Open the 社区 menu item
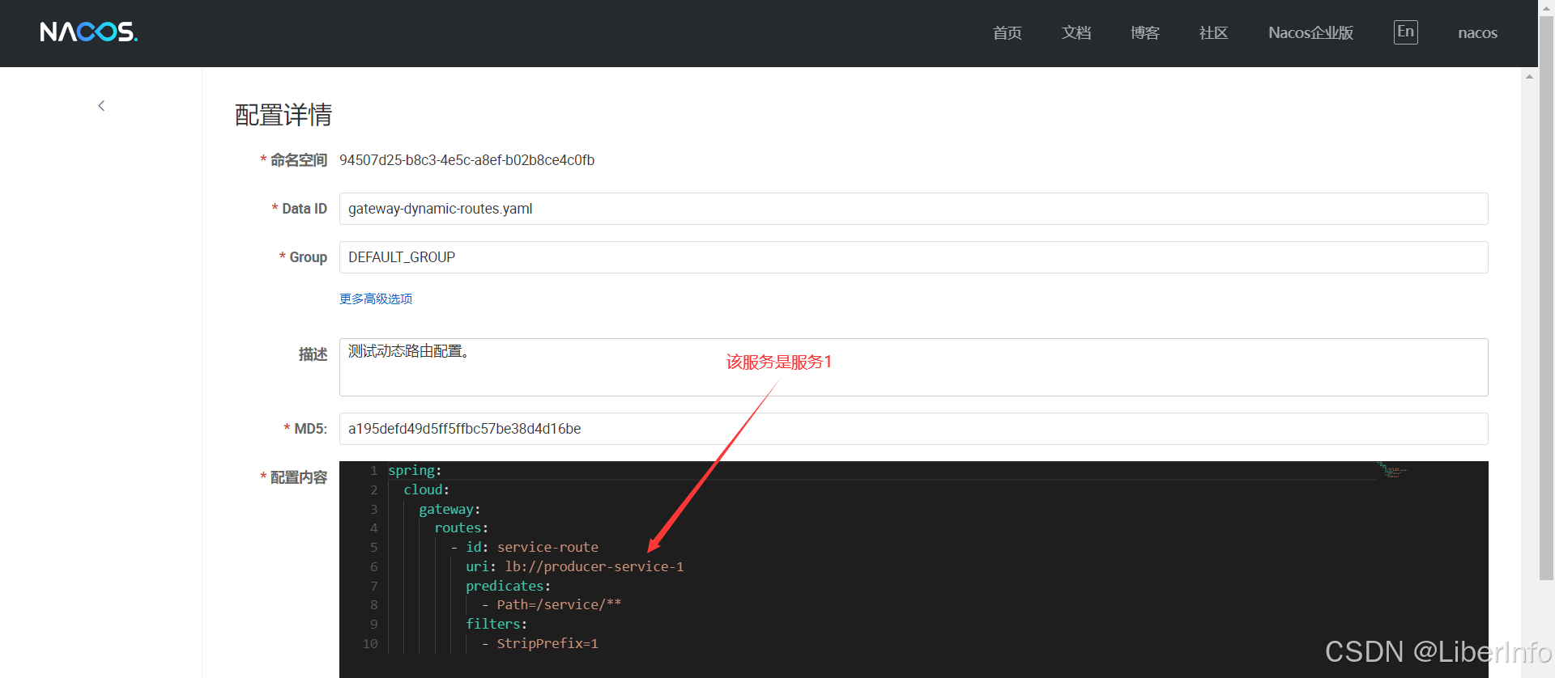This screenshot has width=1555, height=678. (1213, 33)
